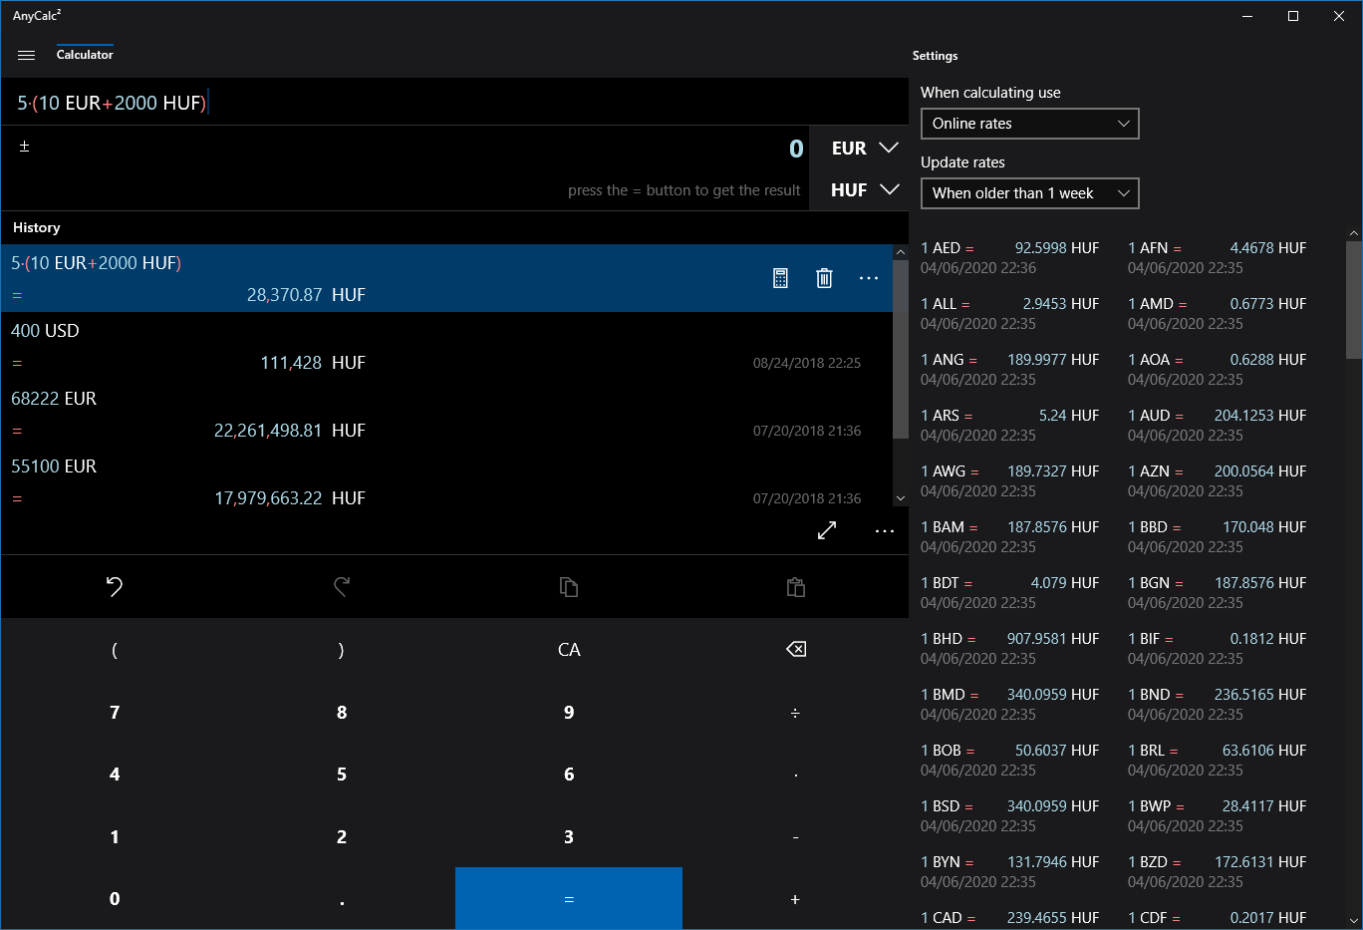Open the 'When older than 1 week' dropdown
The image size is (1363, 930).
pos(1029,193)
